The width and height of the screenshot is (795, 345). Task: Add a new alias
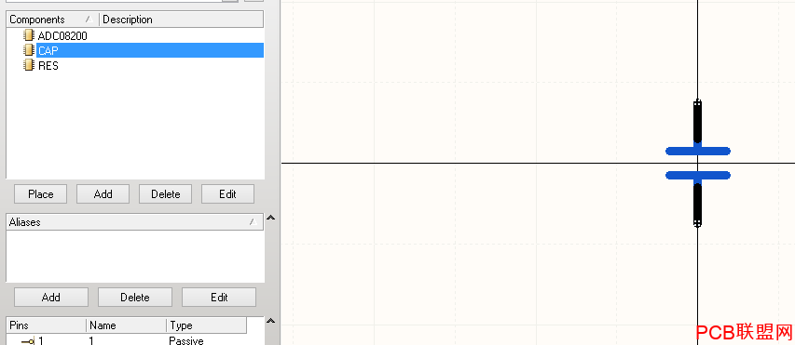(x=51, y=298)
